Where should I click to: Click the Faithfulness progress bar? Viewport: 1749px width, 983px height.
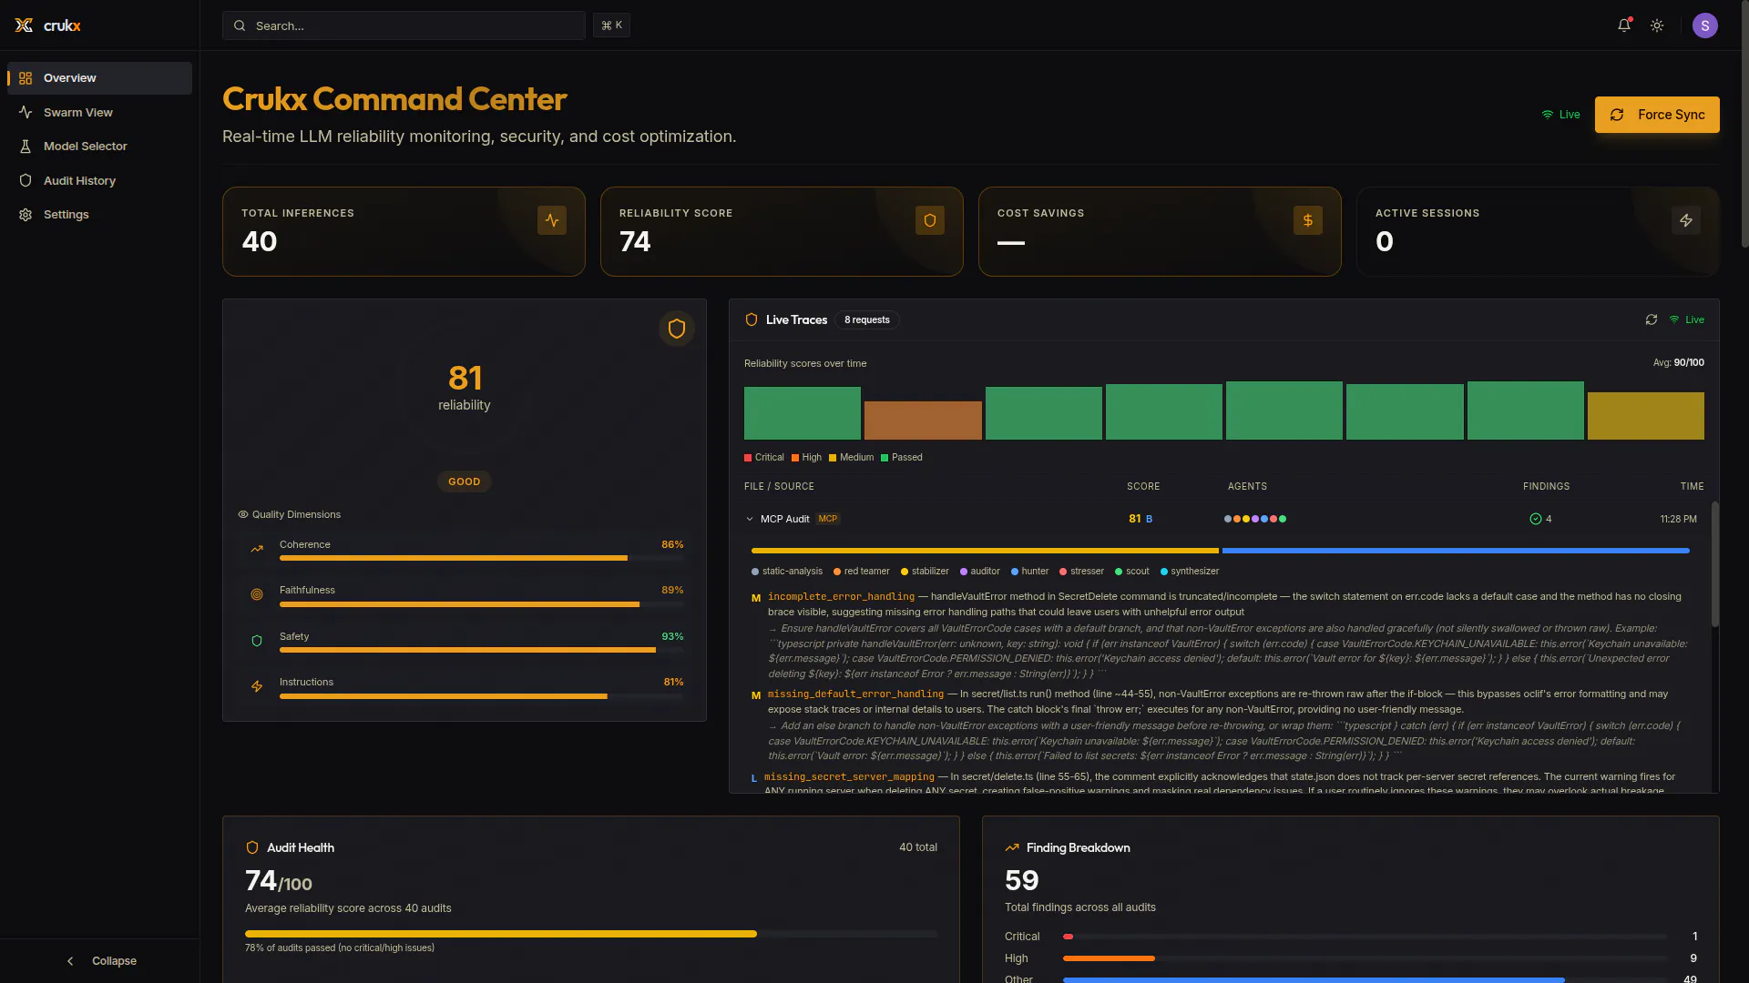[481, 604]
